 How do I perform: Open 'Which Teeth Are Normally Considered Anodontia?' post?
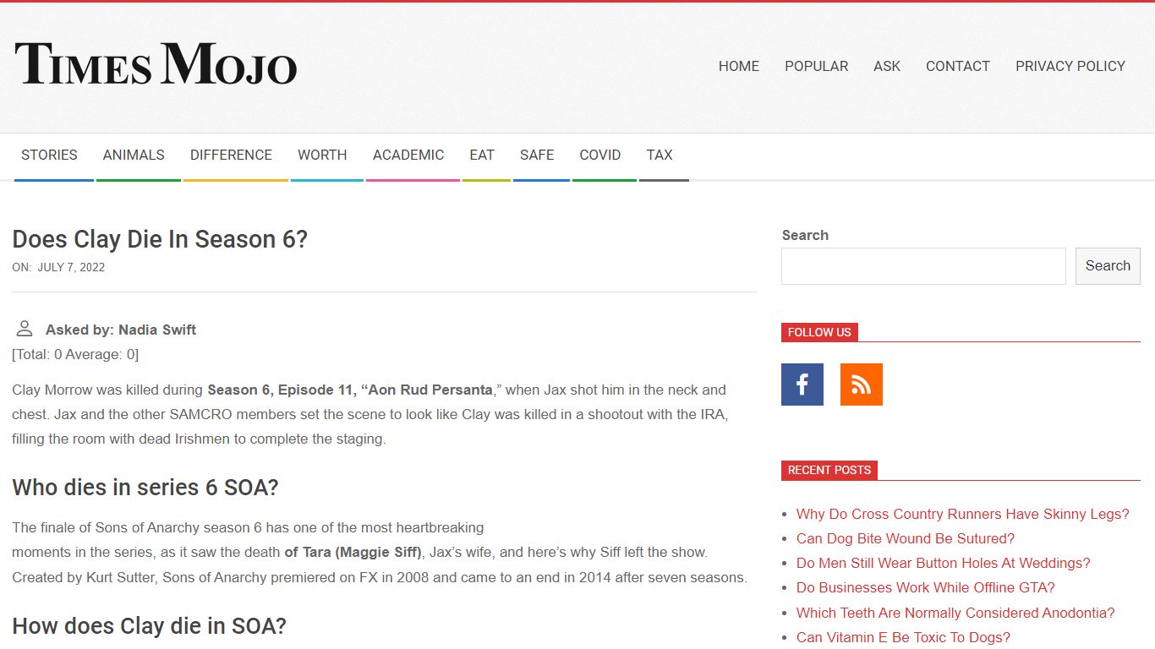click(x=955, y=613)
